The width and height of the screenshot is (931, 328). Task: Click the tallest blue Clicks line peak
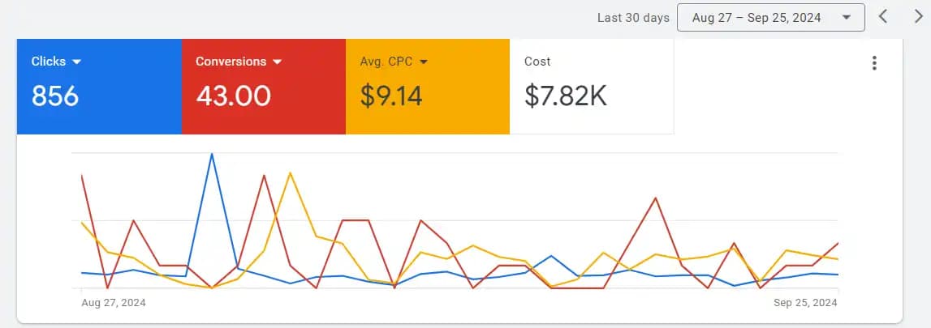[212, 154]
